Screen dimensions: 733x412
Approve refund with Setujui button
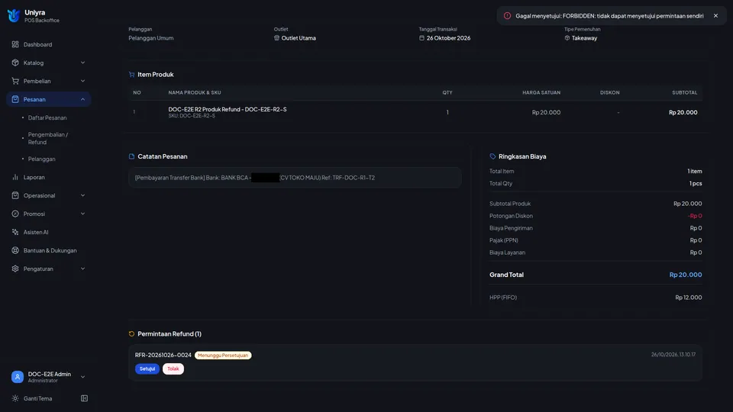pyautogui.click(x=147, y=369)
